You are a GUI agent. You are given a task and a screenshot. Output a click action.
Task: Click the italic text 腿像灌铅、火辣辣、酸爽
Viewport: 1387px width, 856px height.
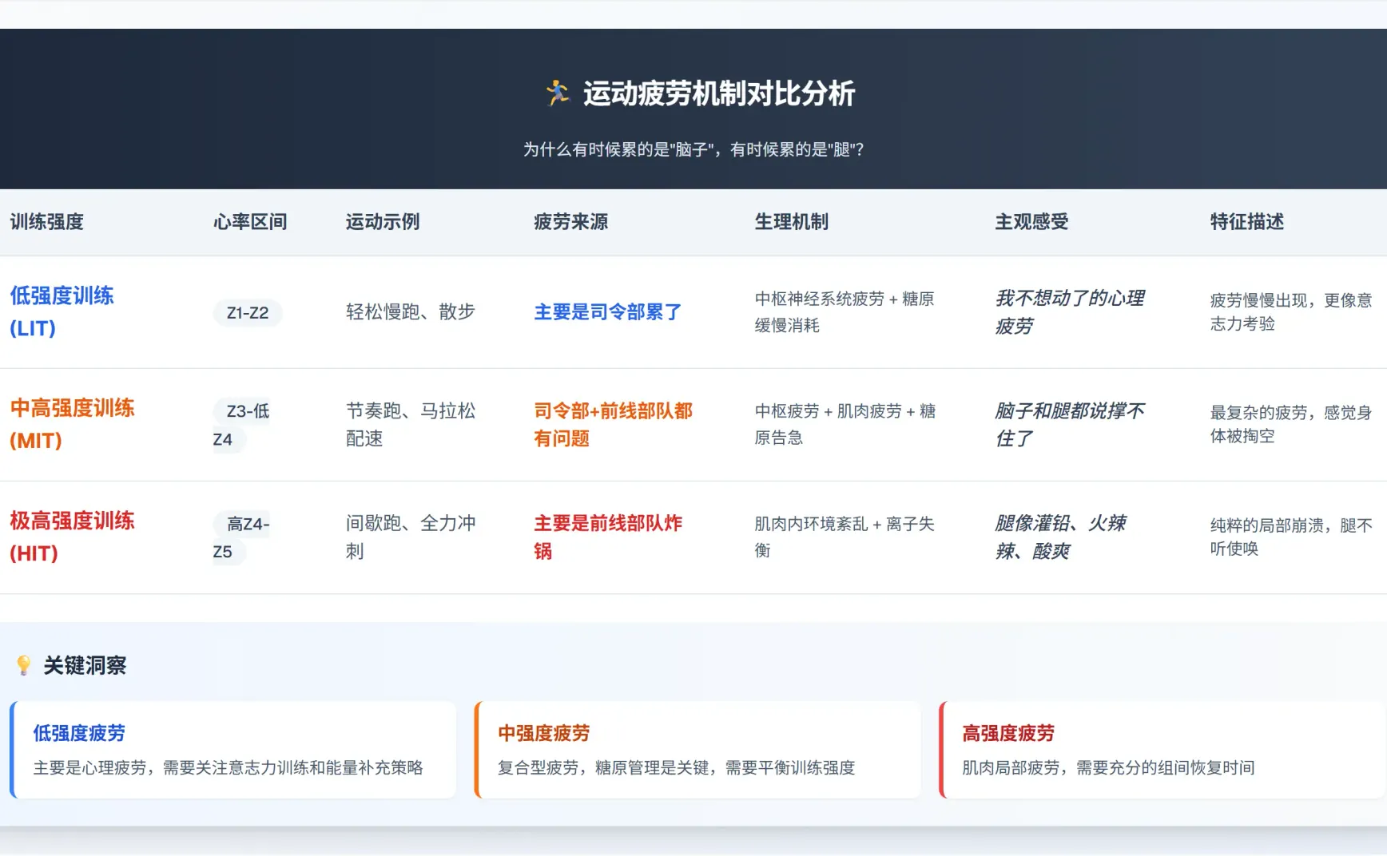click(x=1060, y=537)
